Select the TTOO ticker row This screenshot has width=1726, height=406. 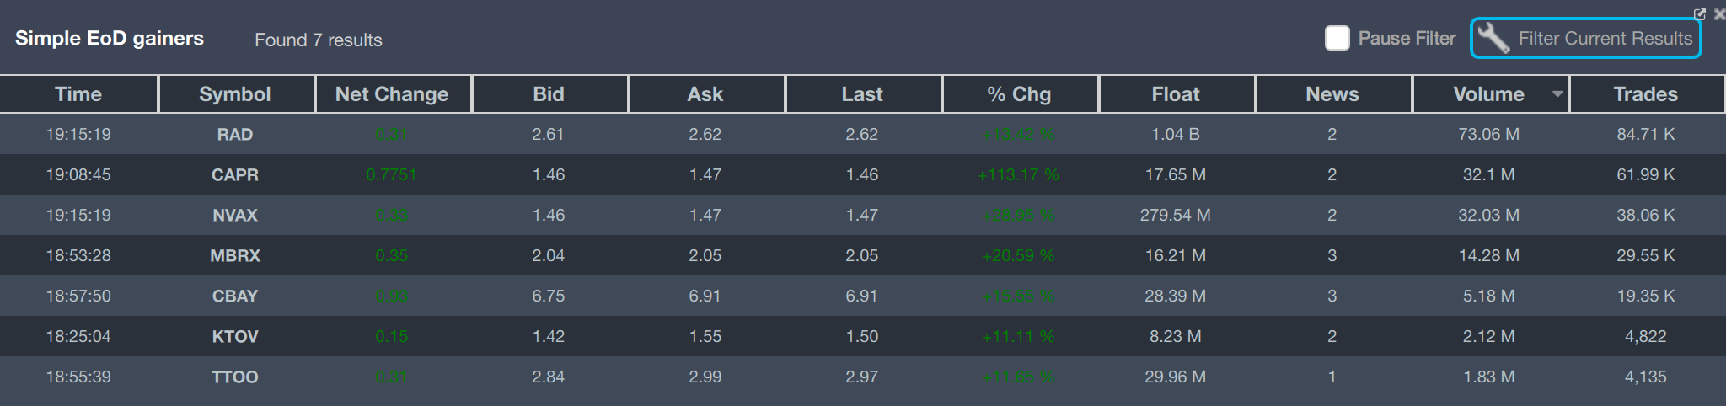(235, 377)
